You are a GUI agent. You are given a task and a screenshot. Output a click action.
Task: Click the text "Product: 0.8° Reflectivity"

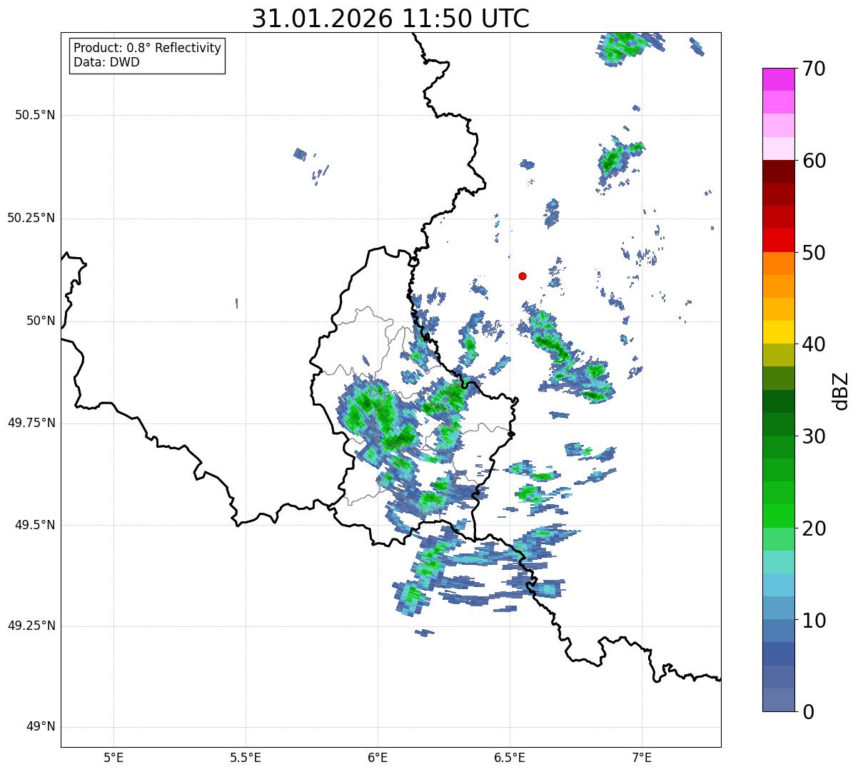[x=148, y=48]
